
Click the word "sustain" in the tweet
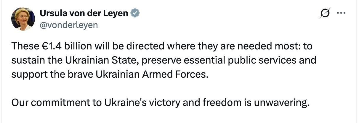tap(27, 60)
